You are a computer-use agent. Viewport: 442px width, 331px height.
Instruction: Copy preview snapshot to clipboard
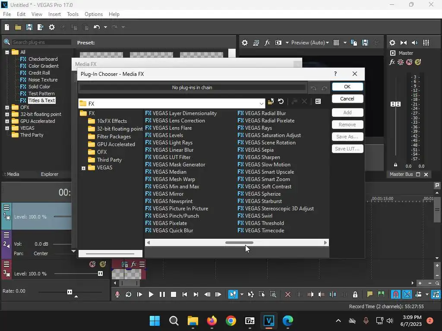tap(354, 43)
